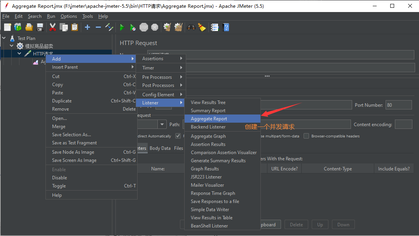Click the thread group gear icon
419x236 pixels.
click(20, 46)
